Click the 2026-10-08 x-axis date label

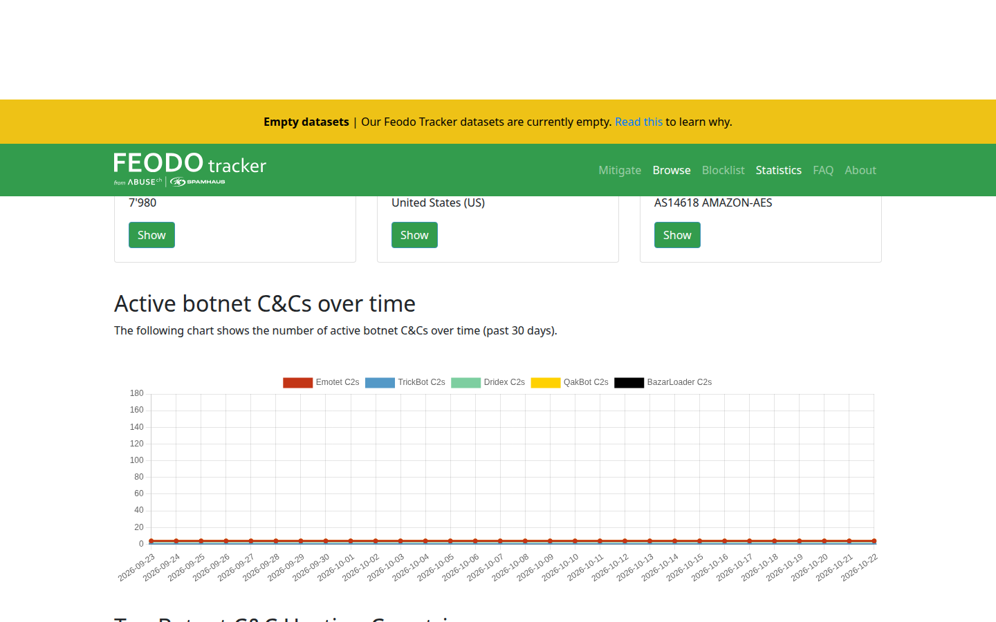point(511,567)
